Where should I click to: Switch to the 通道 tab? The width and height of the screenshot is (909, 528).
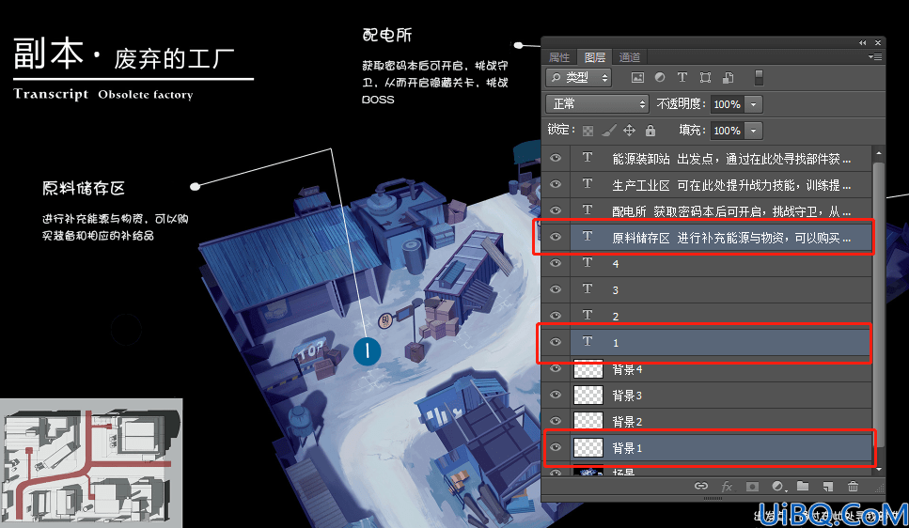point(630,56)
